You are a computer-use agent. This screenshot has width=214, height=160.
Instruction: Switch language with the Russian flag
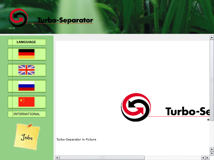(26, 86)
